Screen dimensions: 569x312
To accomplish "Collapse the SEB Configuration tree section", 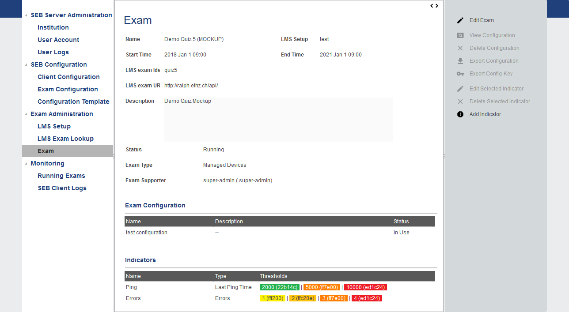I will [x=26, y=65].
